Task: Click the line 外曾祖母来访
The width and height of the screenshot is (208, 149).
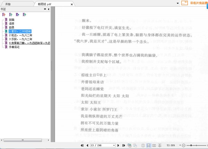Action: (93, 82)
